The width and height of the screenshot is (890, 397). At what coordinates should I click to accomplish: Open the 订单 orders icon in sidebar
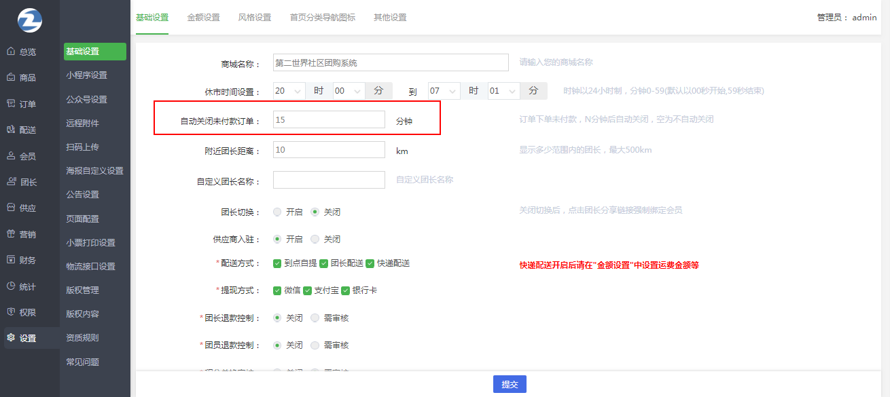(x=11, y=104)
